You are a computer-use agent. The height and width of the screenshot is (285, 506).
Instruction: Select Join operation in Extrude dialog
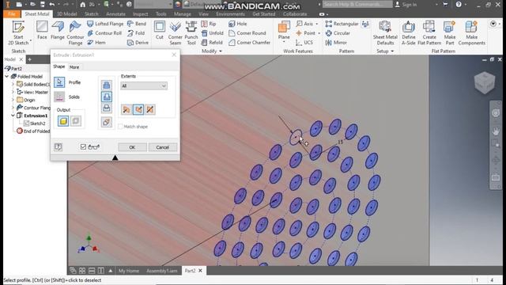coord(107,85)
